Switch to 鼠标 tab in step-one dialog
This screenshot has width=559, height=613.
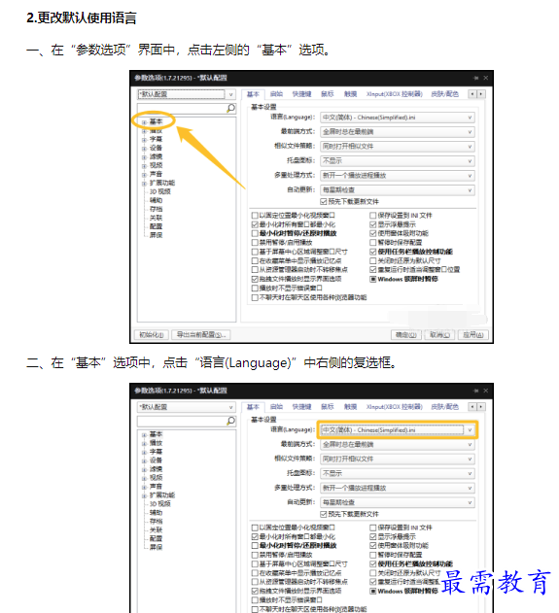coord(327,94)
